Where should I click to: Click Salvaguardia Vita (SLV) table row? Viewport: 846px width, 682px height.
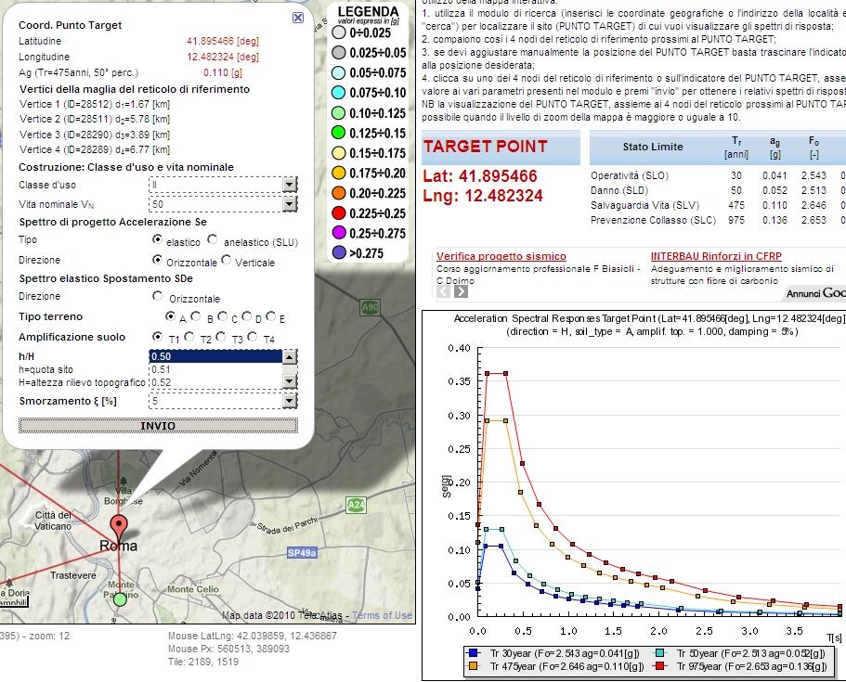718,205
